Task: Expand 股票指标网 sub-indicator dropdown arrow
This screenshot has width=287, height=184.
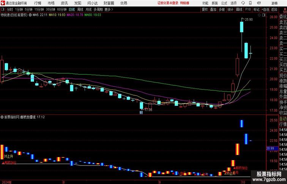Action: tap(2, 117)
